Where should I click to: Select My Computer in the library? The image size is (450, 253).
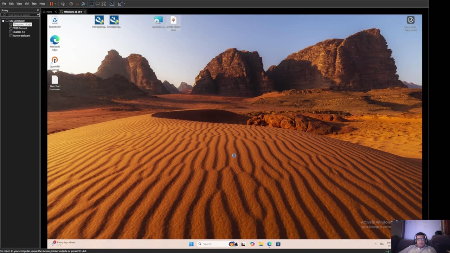click(17, 21)
